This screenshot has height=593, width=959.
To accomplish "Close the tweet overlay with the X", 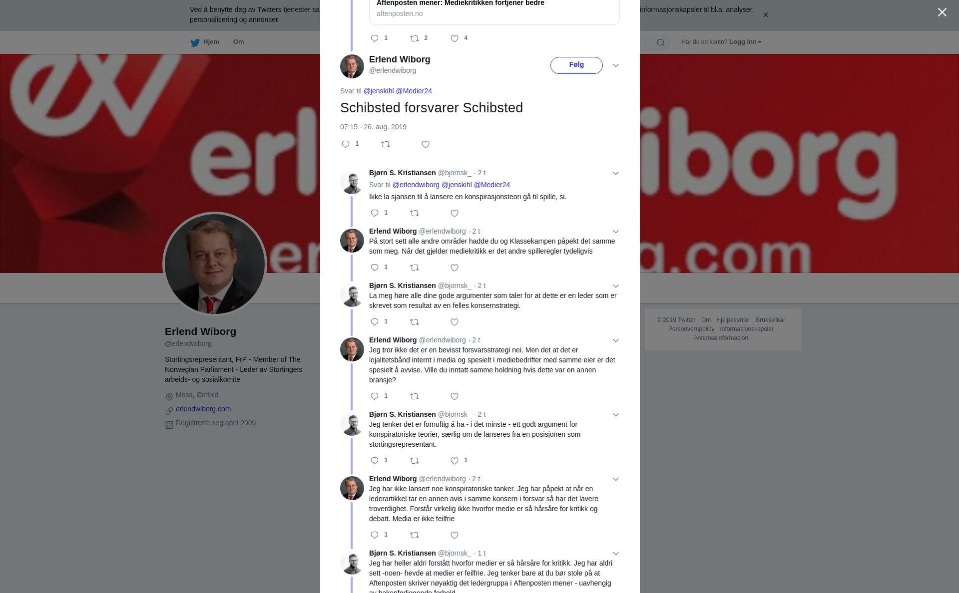I will (x=942, y=12).
